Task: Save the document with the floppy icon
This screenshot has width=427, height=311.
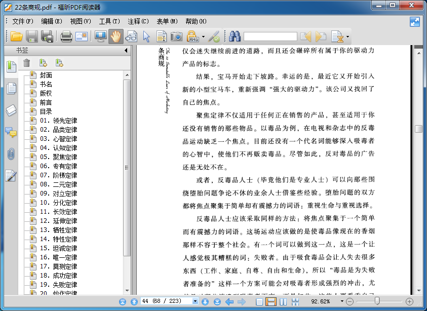Action: [32, 36]
